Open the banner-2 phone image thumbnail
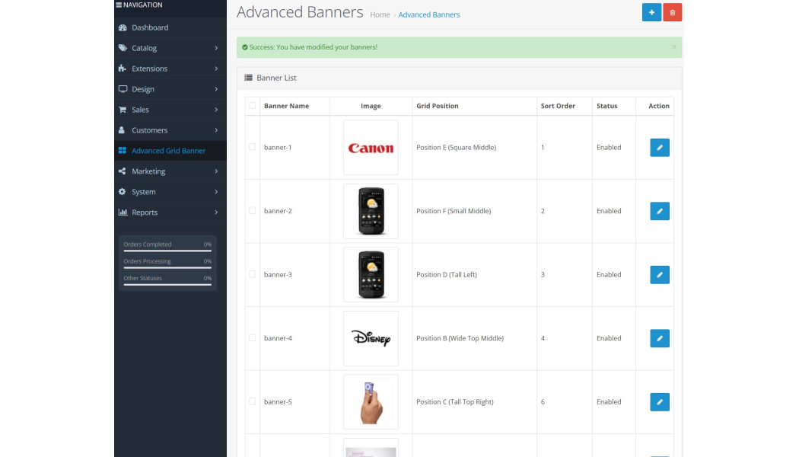Viewport: 799px width, 457px height. click(371, 211)
